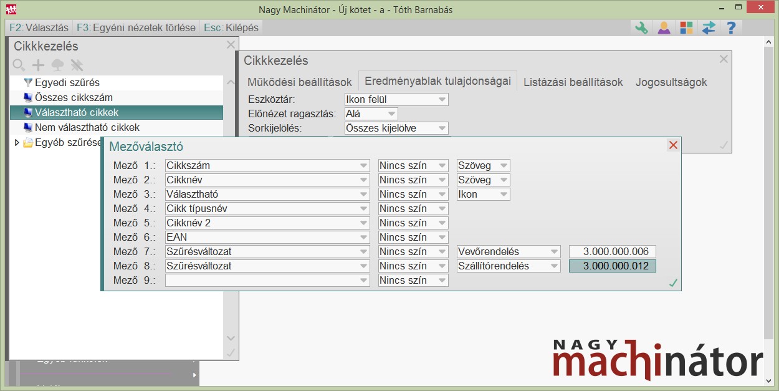Open Mező 4 color dropdown Nincs szín
This screenshot has width=779, height=391.
coord(414,208)
